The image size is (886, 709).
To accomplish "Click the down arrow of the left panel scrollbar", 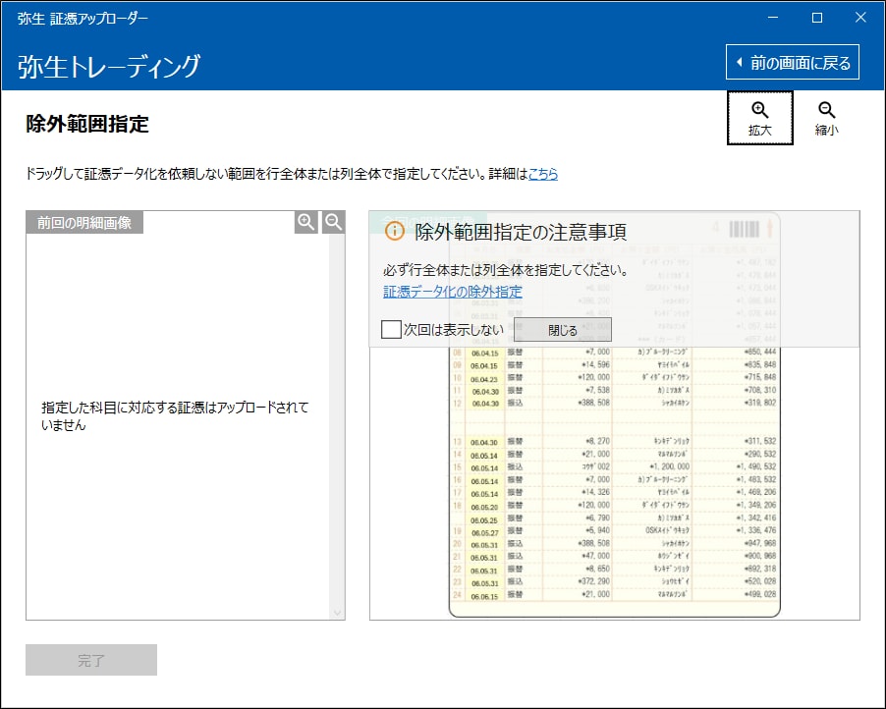I will pos(337,613).
